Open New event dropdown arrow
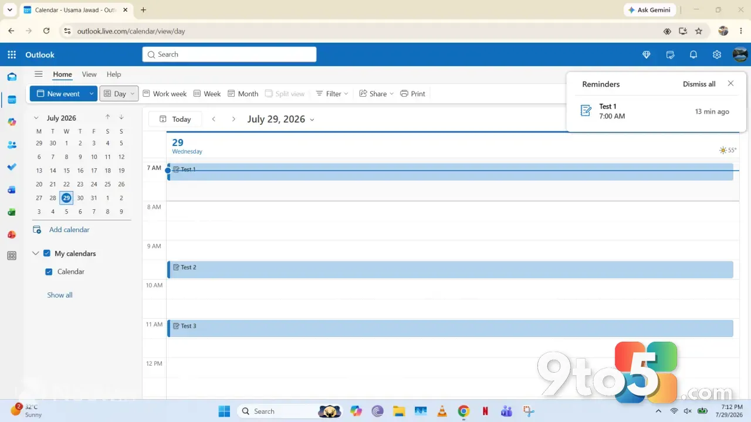The height and width of the screenshot is (422, 751). [x=92, y=94]
